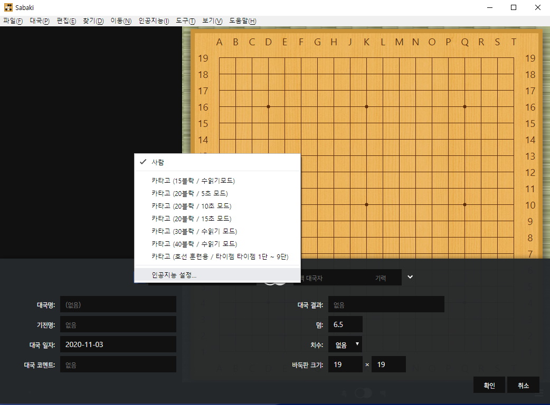This screenshot has width=550, height=405.
Task: Choose 카타고 (20블락 / 10초 모드) engine
Action: pyautogui.click(x=217, y=206)
